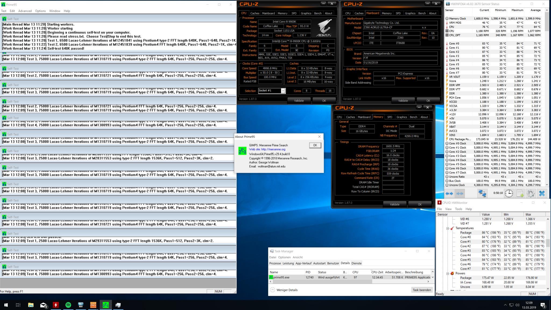Click HWiNFO collapse columns arrows icon
551x310 pixels.
point(460,193)
